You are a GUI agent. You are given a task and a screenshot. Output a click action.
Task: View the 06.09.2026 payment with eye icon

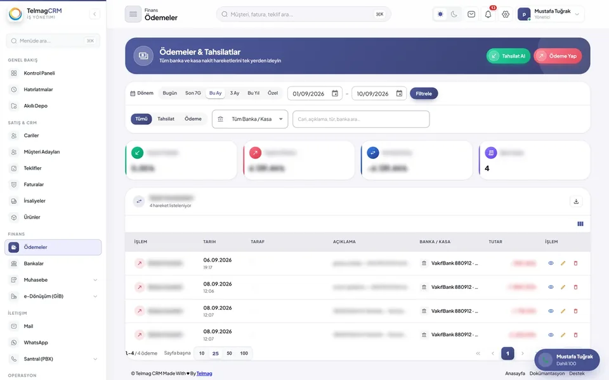(x=551, y=263)
